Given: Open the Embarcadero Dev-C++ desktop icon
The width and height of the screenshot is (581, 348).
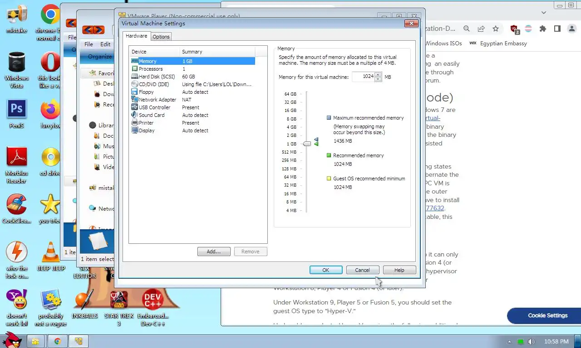Looking at the screenshot, I should point(153,308).
